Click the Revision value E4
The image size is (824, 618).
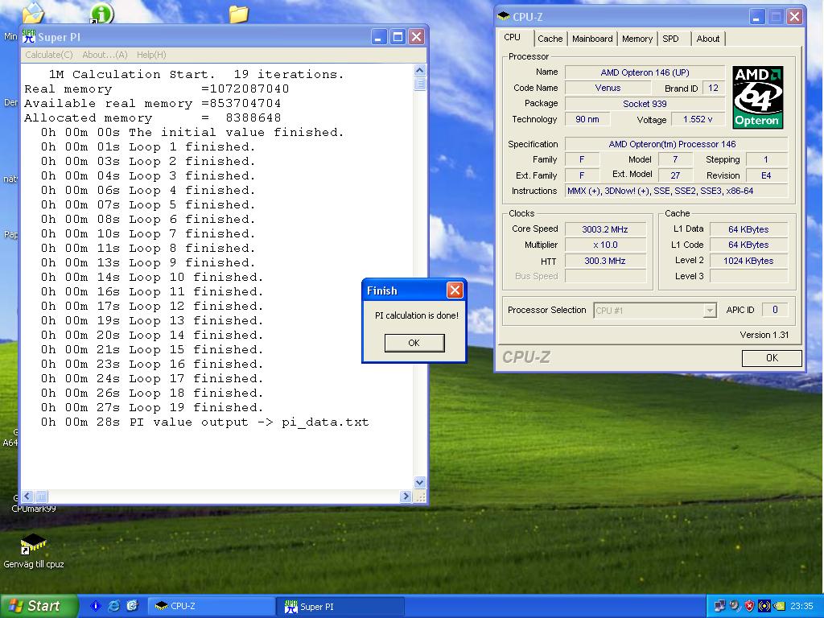(x=766, y=175)
